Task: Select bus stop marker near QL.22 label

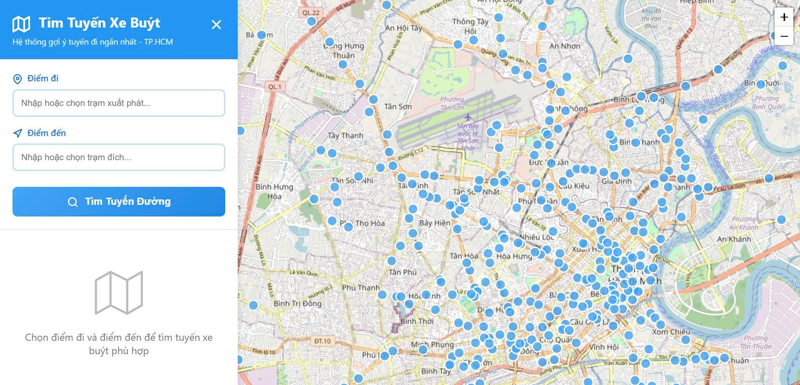Action: tap(312, 21)
